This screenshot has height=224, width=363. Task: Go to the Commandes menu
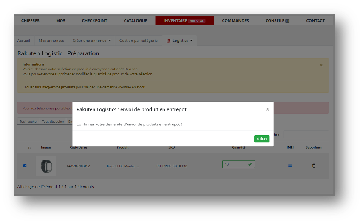pos(235,20)
